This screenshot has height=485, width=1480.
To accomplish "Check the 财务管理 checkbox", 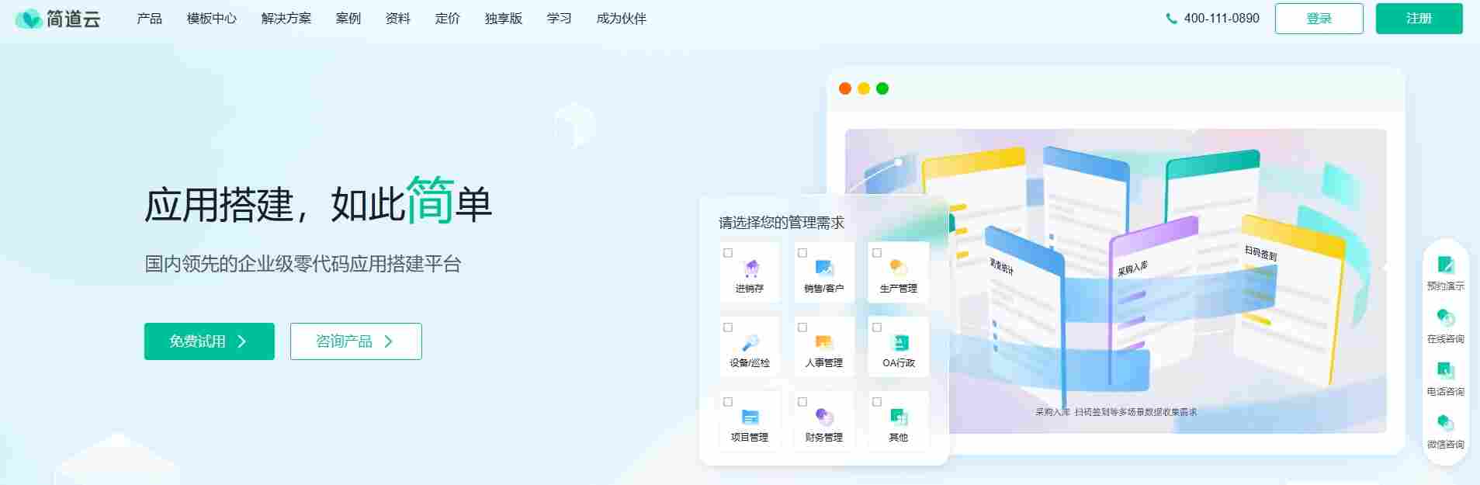I will click(x=802, y=402).
